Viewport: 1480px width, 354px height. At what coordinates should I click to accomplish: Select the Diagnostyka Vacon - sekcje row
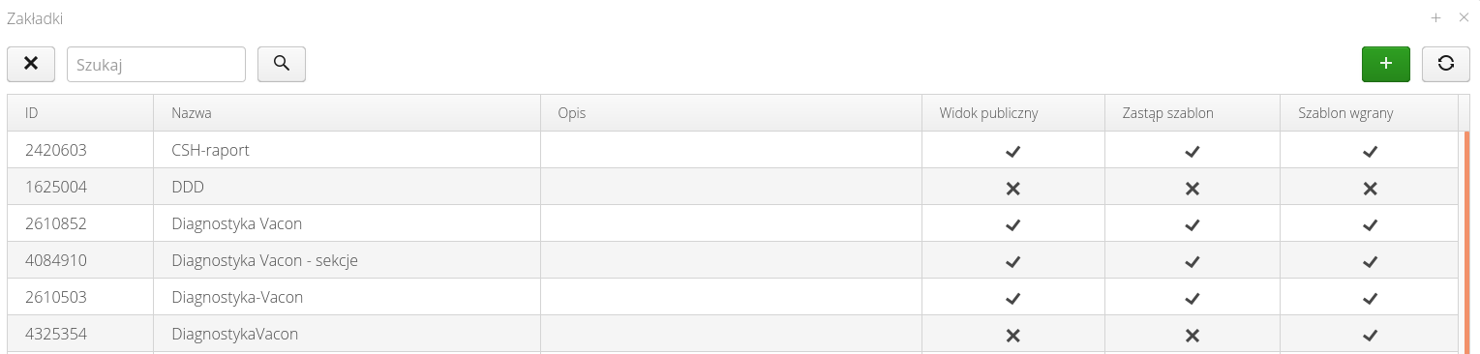pyautogui.click(x=732, y=261)
